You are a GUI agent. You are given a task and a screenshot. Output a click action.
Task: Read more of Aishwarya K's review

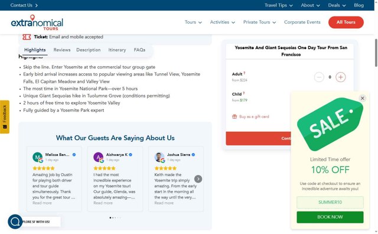point(103,203)
